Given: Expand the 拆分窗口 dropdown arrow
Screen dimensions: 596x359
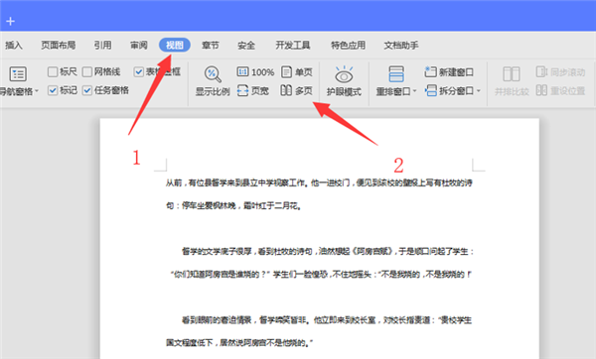Looking at the screenshot, I should [479, 90].
